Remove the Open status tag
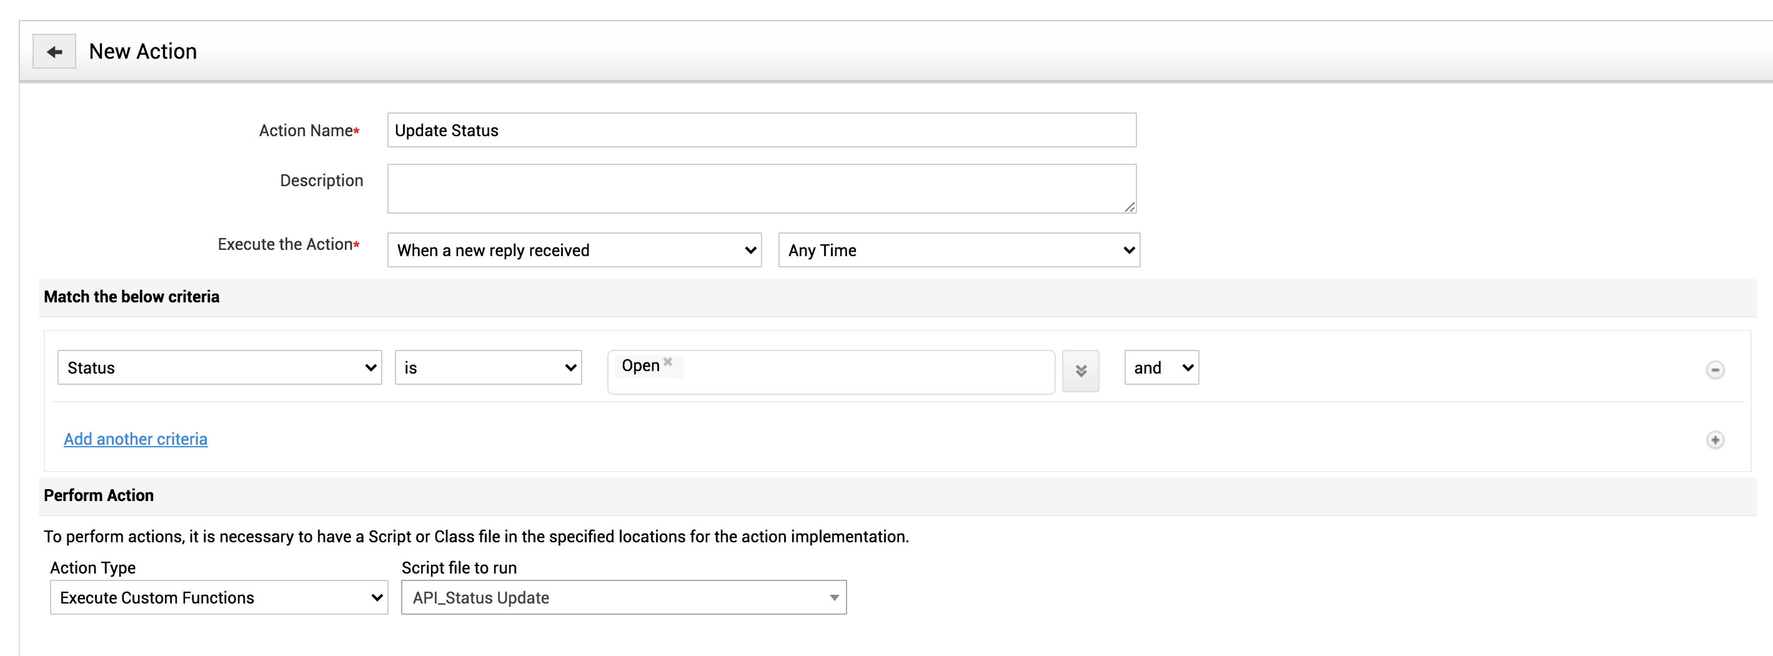Screen dimensions: 1773x656 [x=668, y=361]
